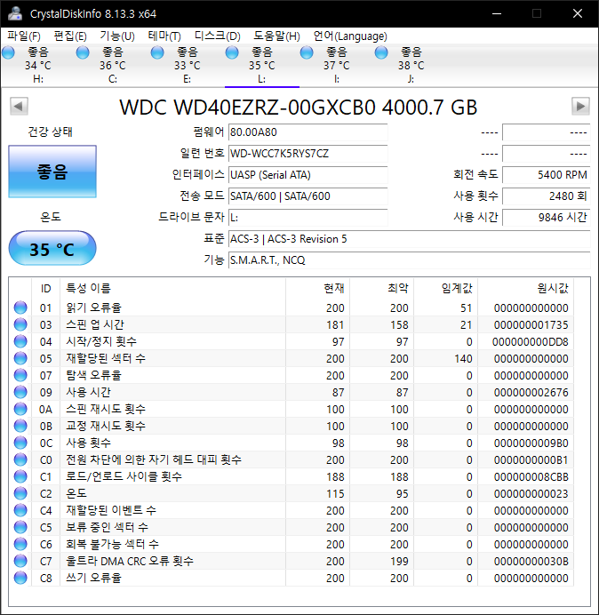599x615 pixels.
Task: Click the rotation speed value 5400 RPM
Action: click(x=546, y=174)
